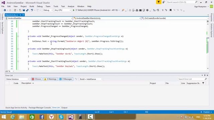Open the AndroidSeekBar.MainActivity class dropdown
Image resolution: width=214 pixels, height=120 pixels.
click(107, 18)
